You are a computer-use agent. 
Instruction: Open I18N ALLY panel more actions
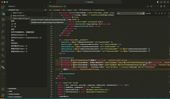44,6
